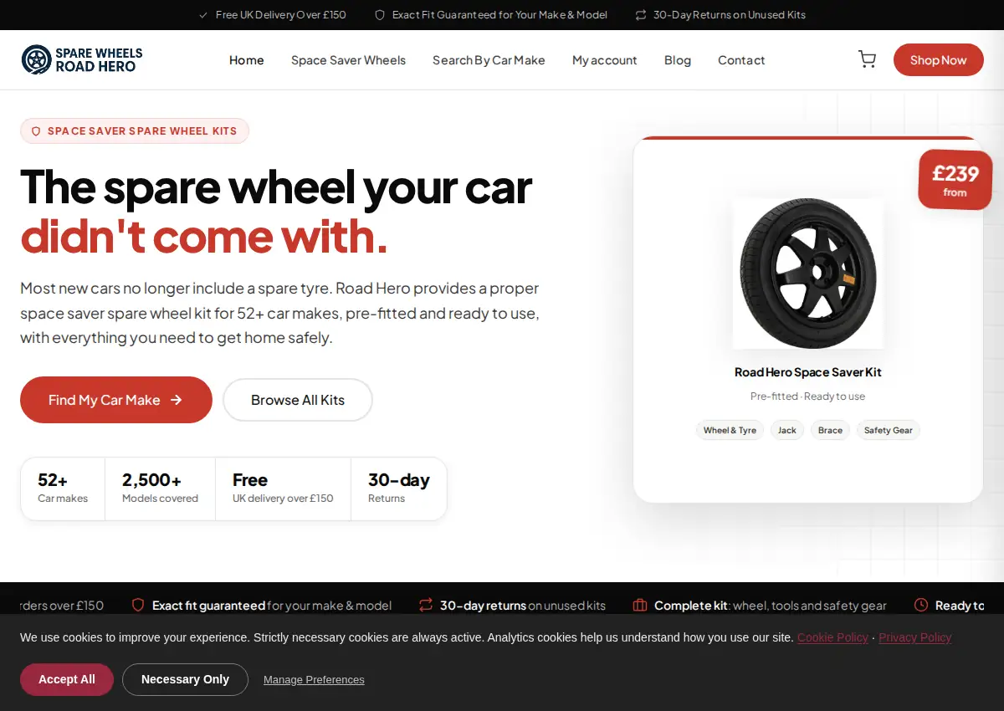1004x711 pixels.
Task: Click the Wheel & Tyre tag
Action: coord(730,430)
